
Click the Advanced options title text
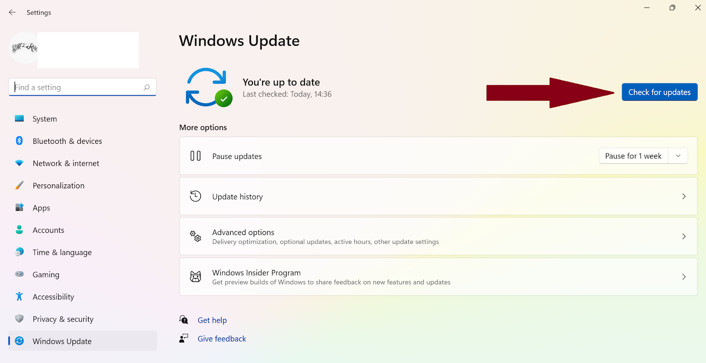click(243, 232)
